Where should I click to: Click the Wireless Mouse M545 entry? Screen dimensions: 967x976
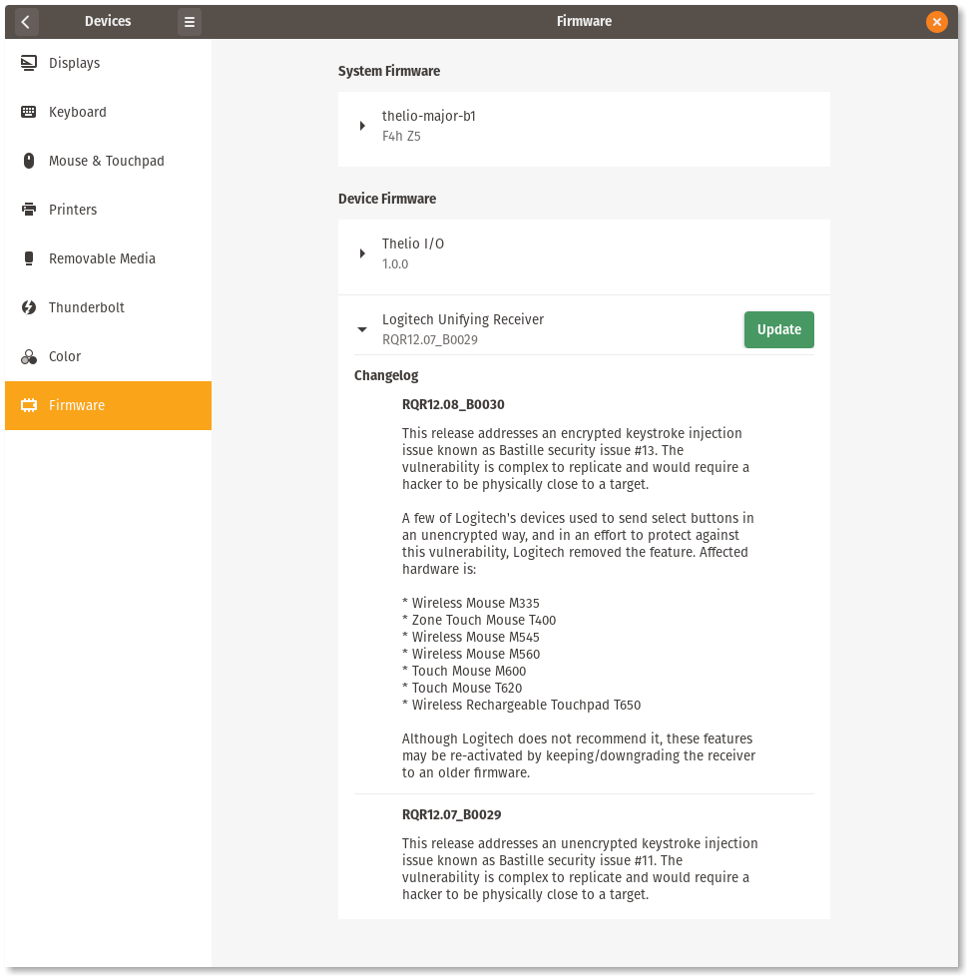[471, 637]
